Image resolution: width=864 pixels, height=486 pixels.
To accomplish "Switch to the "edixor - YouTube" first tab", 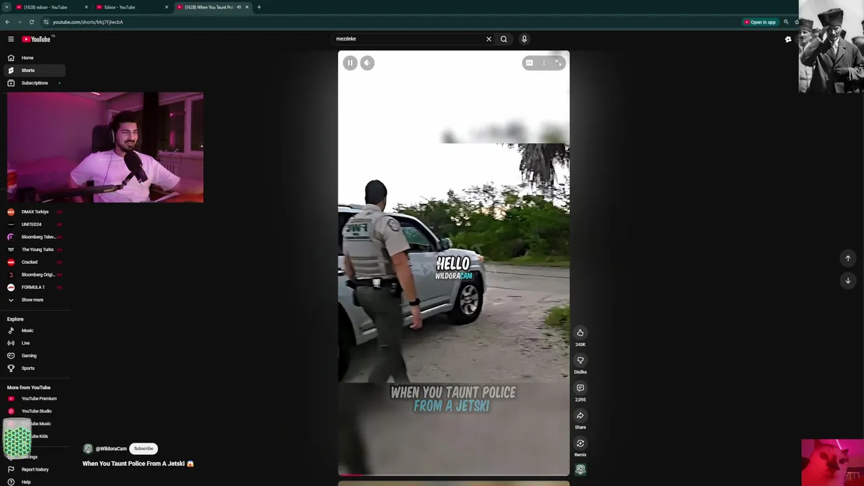I will [52, 7].
